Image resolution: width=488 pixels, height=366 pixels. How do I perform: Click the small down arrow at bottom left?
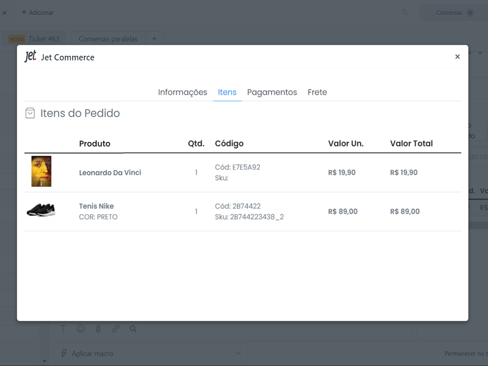click(x=45, y=361)
